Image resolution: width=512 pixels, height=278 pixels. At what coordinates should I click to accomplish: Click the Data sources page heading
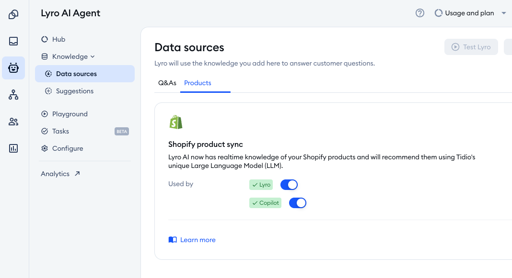point(189,47)
